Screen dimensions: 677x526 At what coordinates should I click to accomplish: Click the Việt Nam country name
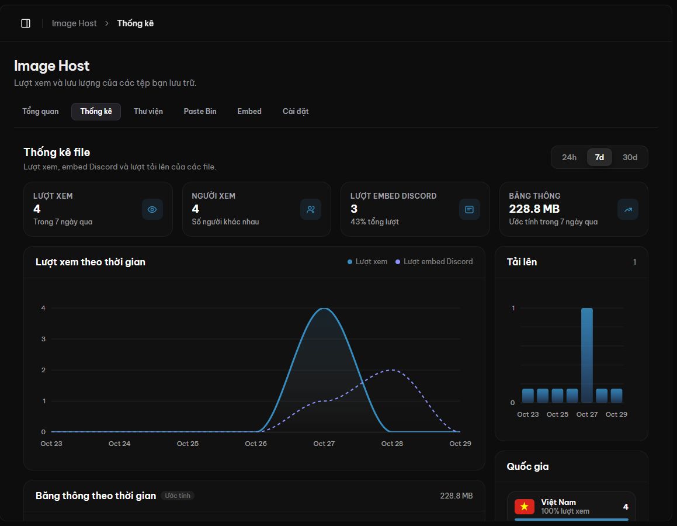click(x=558, y=502)
